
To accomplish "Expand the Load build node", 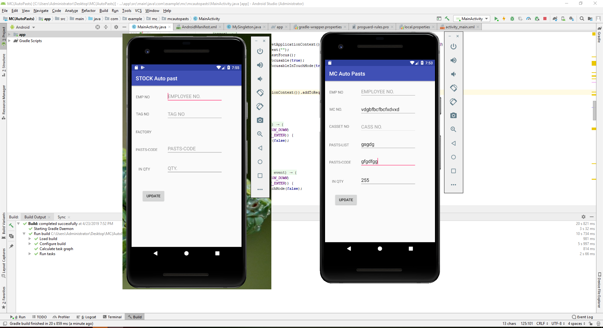I will [30, 239].
